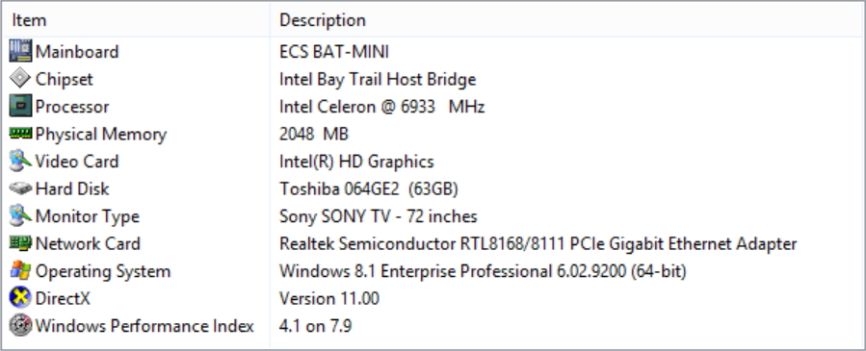866x351 pixels.
Task: Select the Intel Celeron @ 6933 MHz entry
Action: point(381,107)
